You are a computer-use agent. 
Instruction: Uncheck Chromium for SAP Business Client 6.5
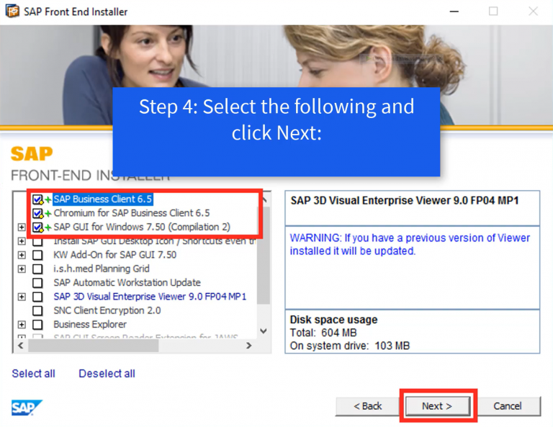click(x=37, y=213)
